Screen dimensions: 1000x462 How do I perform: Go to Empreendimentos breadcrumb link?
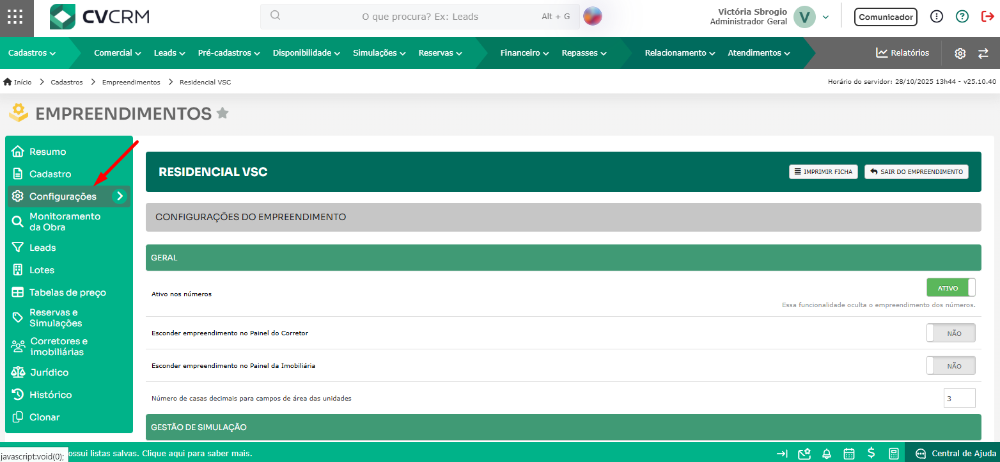tap(131, 83)
